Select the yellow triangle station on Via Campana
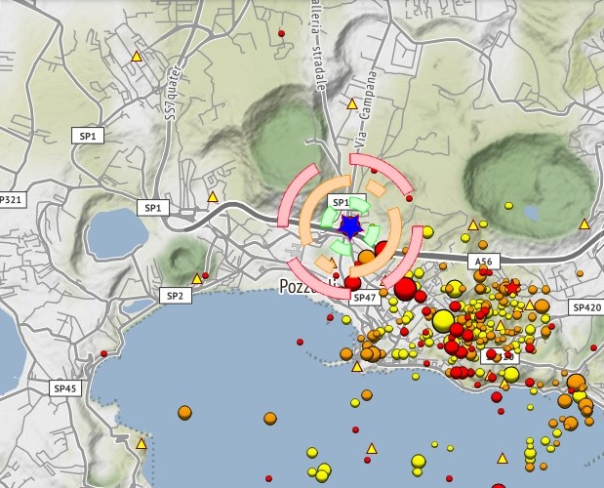Image resolution: width=604 pixels, height=488 pixels. 351,104
